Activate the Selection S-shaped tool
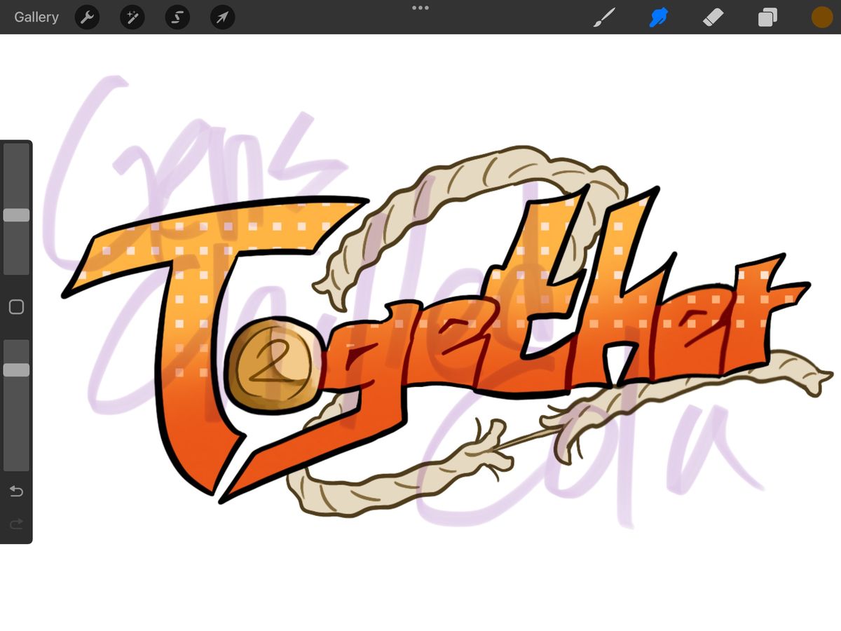The height and width of the screenshot is (631, 841). click(177, 18)
